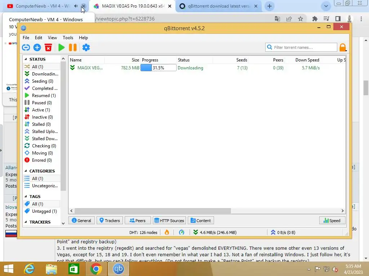The image size is (369, 276).
Task: Collapse the CATEGORIES section in the sidebar
Action: tap(26, 171)
